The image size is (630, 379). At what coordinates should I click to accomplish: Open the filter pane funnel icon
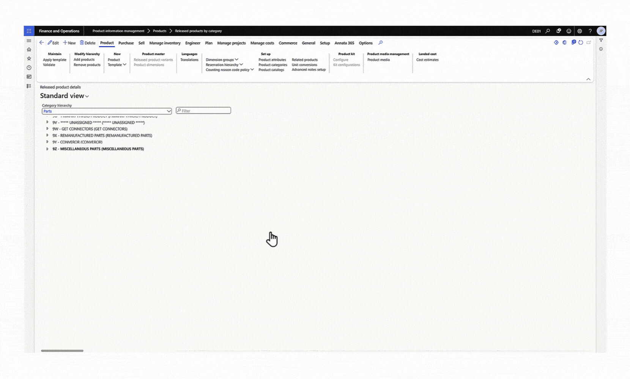tap(601, 41)
